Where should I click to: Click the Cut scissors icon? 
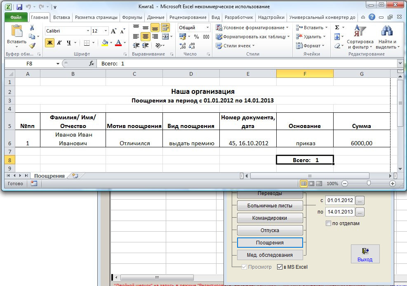click(32, 28)
